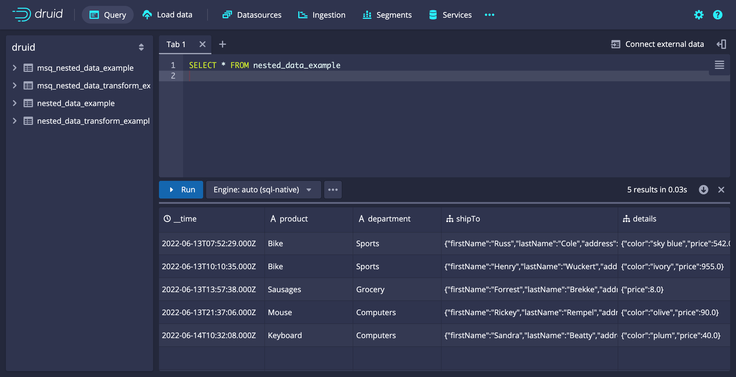
Task: Click the overflow menu three-dot icon
Action: [x=334, y=189]
